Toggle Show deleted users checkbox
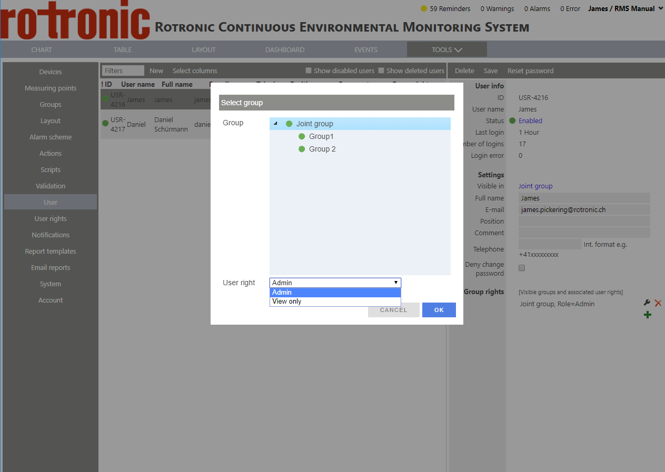 click(381, 71)
